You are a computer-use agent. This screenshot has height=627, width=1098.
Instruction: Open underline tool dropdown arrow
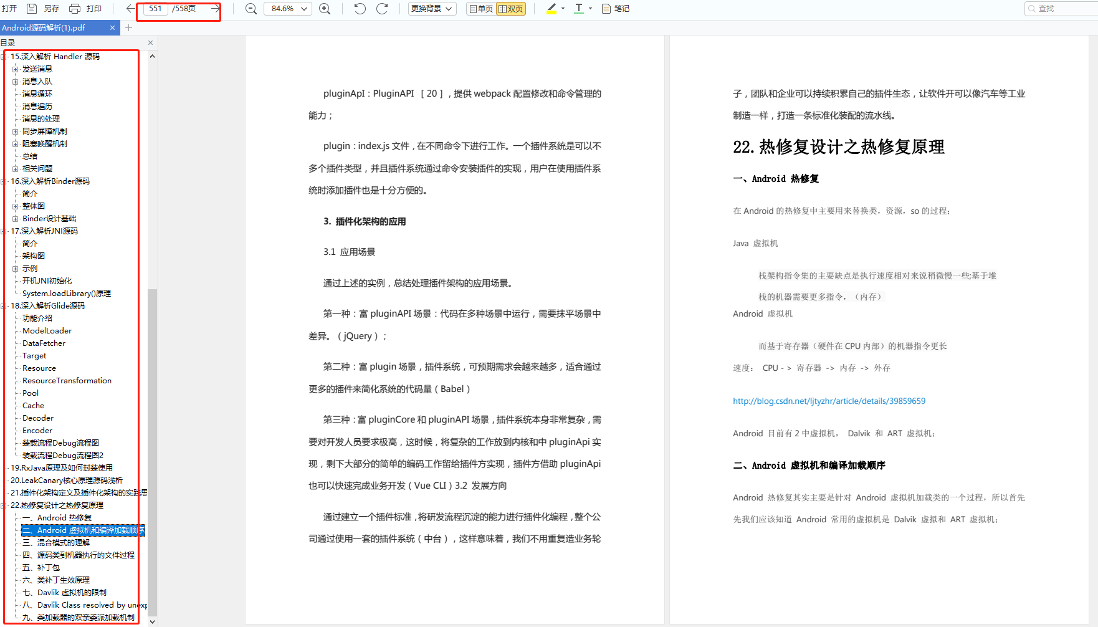pyautogui.click(x=591, y=9)
